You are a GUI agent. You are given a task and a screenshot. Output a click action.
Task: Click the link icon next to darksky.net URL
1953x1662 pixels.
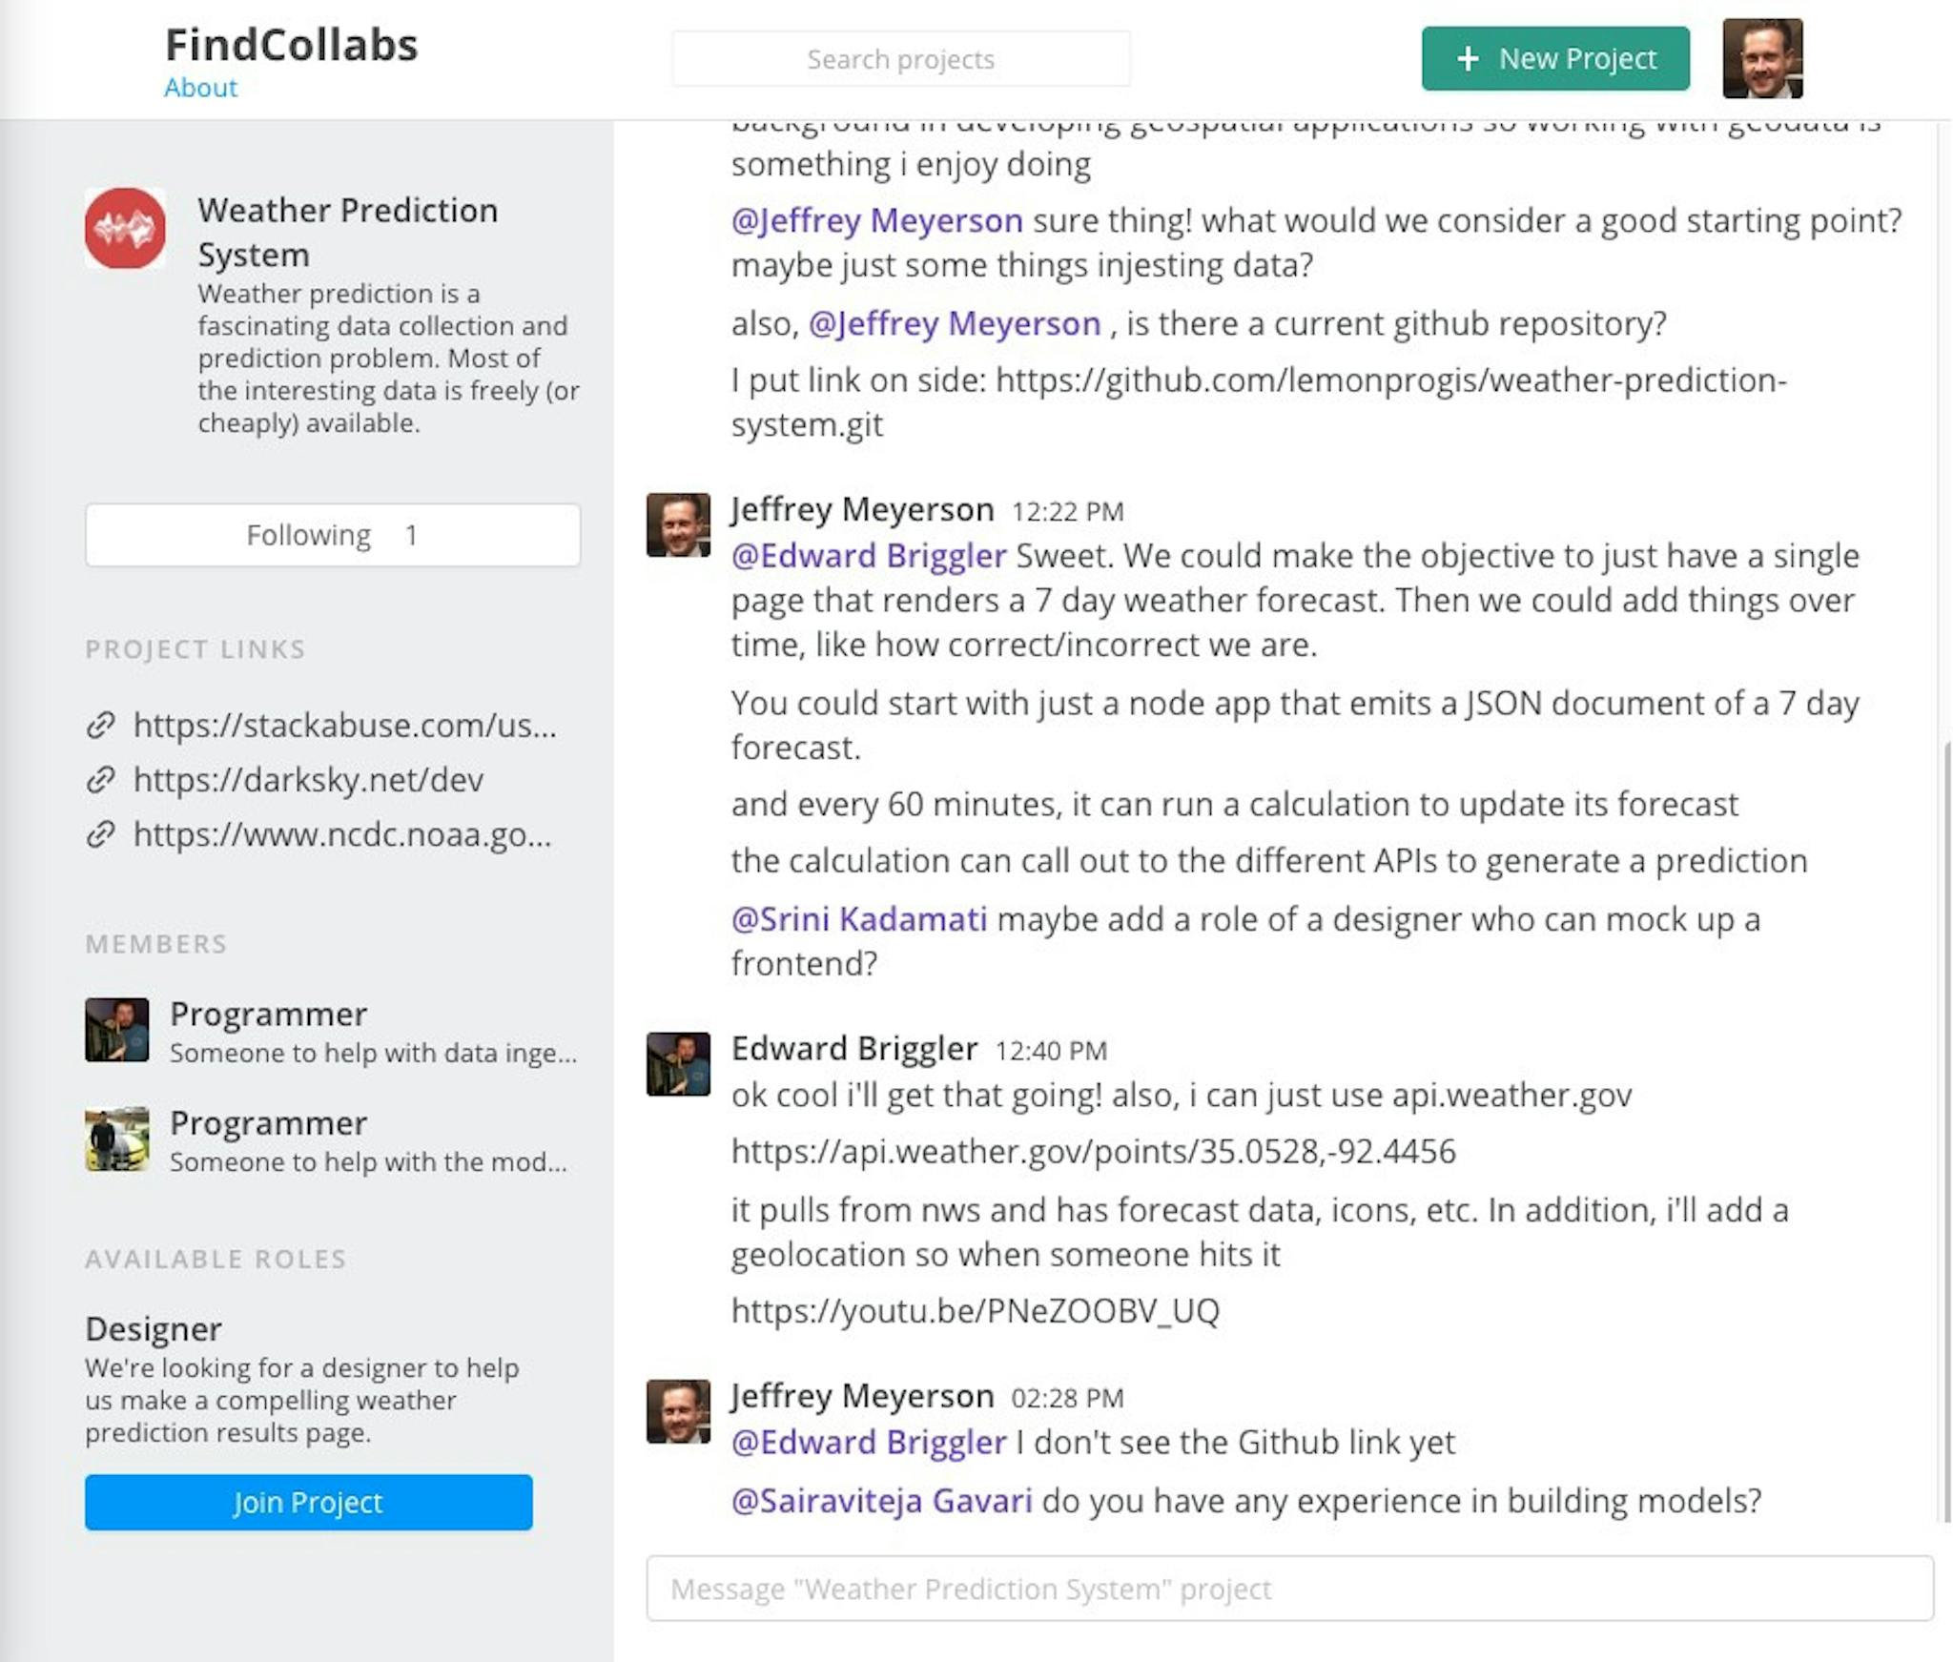click(102, 778)
